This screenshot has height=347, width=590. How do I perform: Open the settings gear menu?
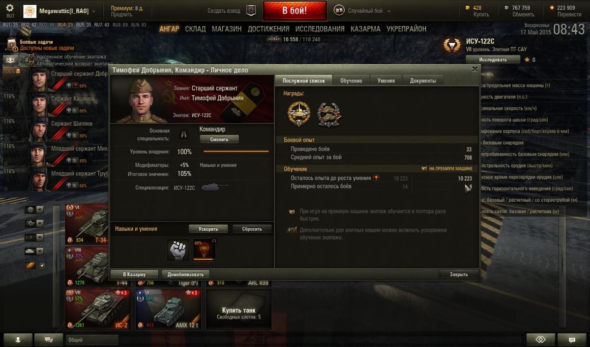[x=10, y=8]
